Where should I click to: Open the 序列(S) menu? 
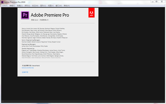(27, 6)
